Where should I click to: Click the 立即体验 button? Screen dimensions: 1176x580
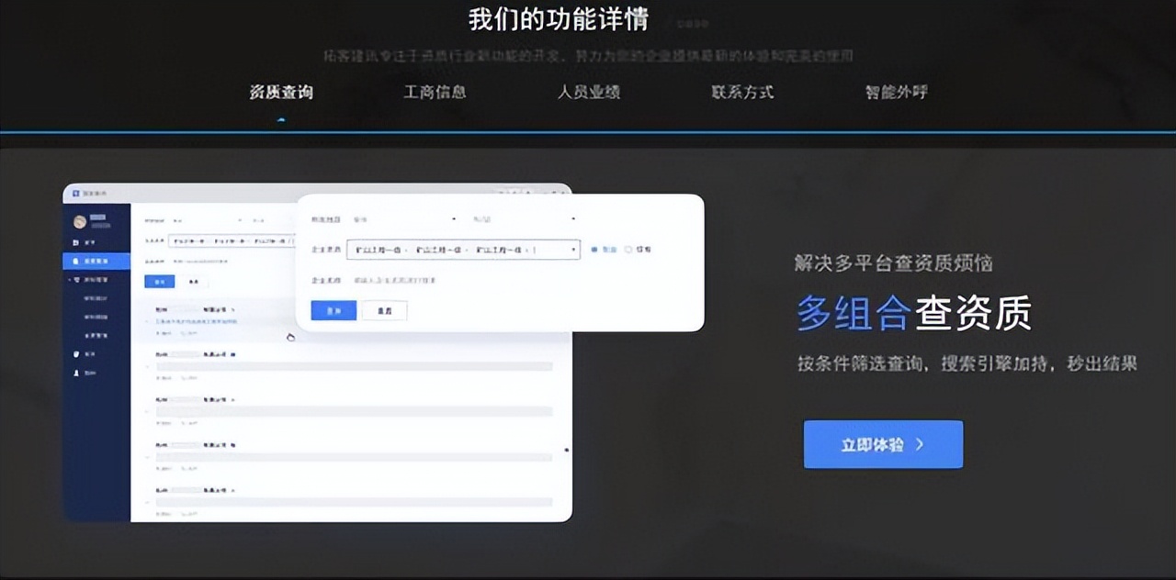[x=882, y=444]
